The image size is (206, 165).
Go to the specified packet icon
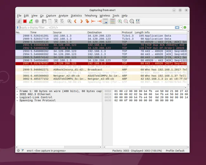87,21
